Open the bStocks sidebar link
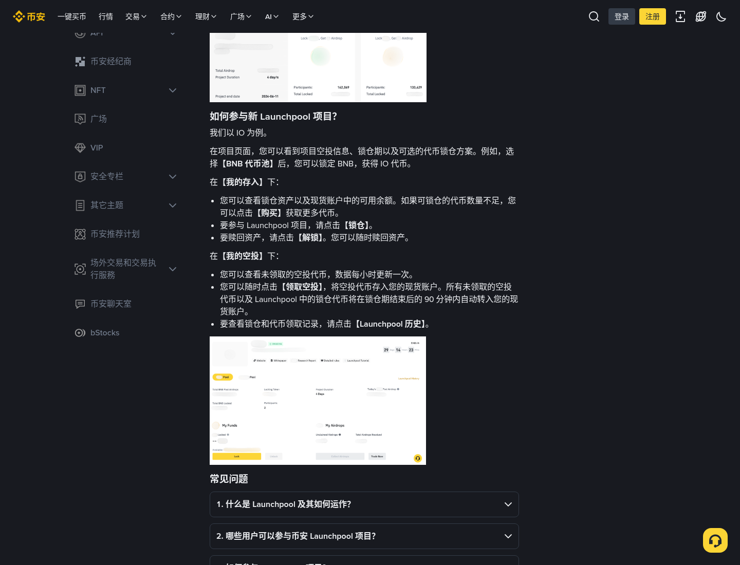The height and width of the screenshot is (565, 740). pos(105,333)
